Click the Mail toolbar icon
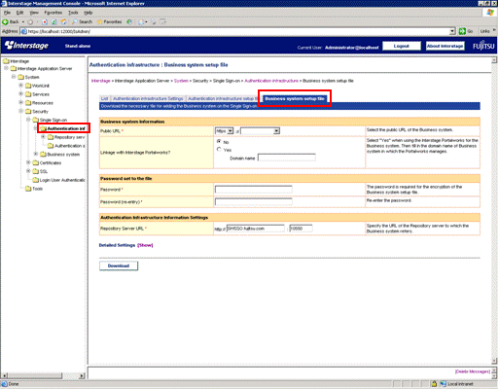This screenshot has height=389, width=498. pyautogui.click(x=141, y=21)
